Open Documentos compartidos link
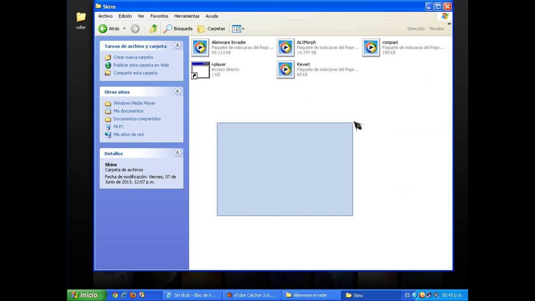 coord(137,119)
